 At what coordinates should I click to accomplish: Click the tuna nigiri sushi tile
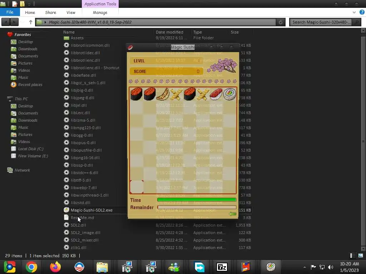point(216,94)
